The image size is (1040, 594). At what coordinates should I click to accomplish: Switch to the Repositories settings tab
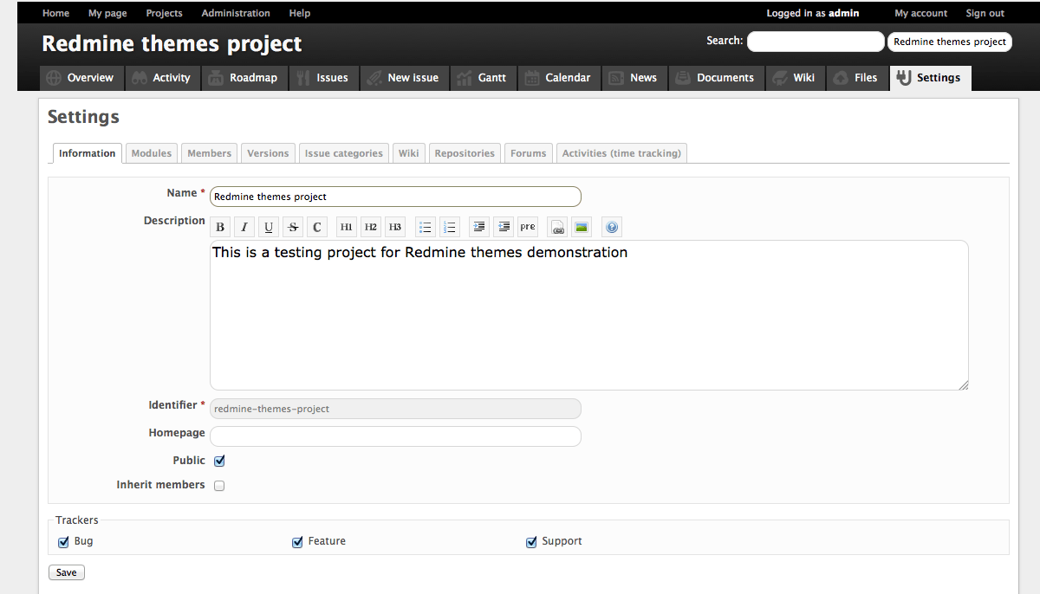[465, 153]
